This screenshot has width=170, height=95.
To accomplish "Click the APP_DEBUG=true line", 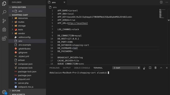I will click(66, 20).
